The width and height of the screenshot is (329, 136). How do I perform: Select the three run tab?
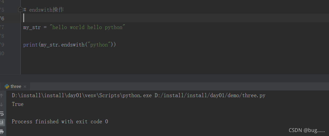coord(16,87)
